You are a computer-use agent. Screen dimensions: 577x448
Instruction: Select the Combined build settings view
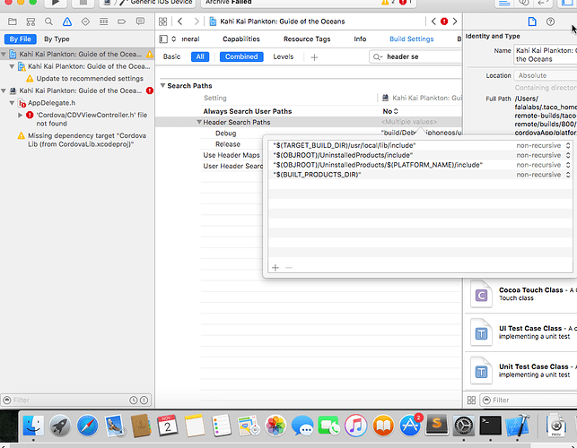241,56
